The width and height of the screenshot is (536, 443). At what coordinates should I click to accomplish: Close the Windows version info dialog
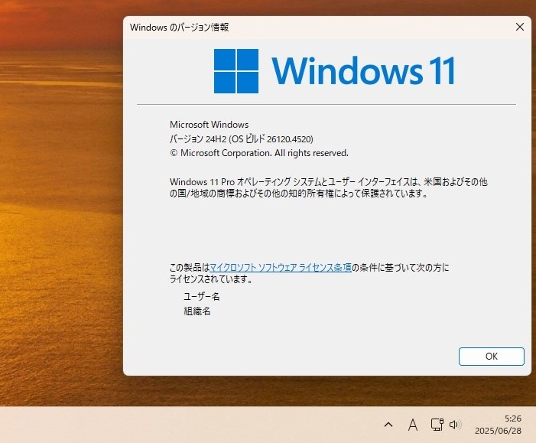520,27
